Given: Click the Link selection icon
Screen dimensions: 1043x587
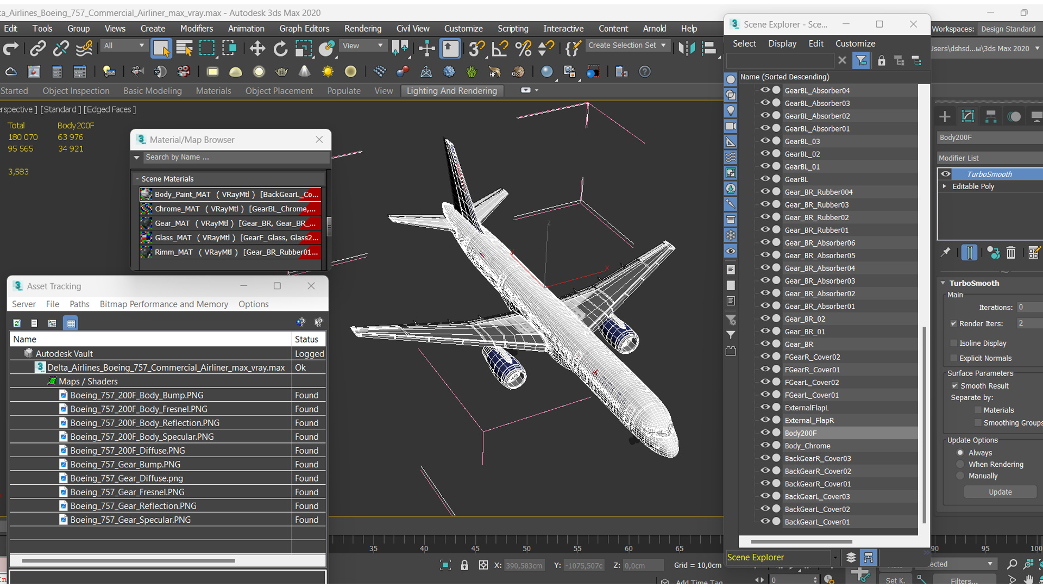Looking at the screenshot, I should [x=37, y=48].
